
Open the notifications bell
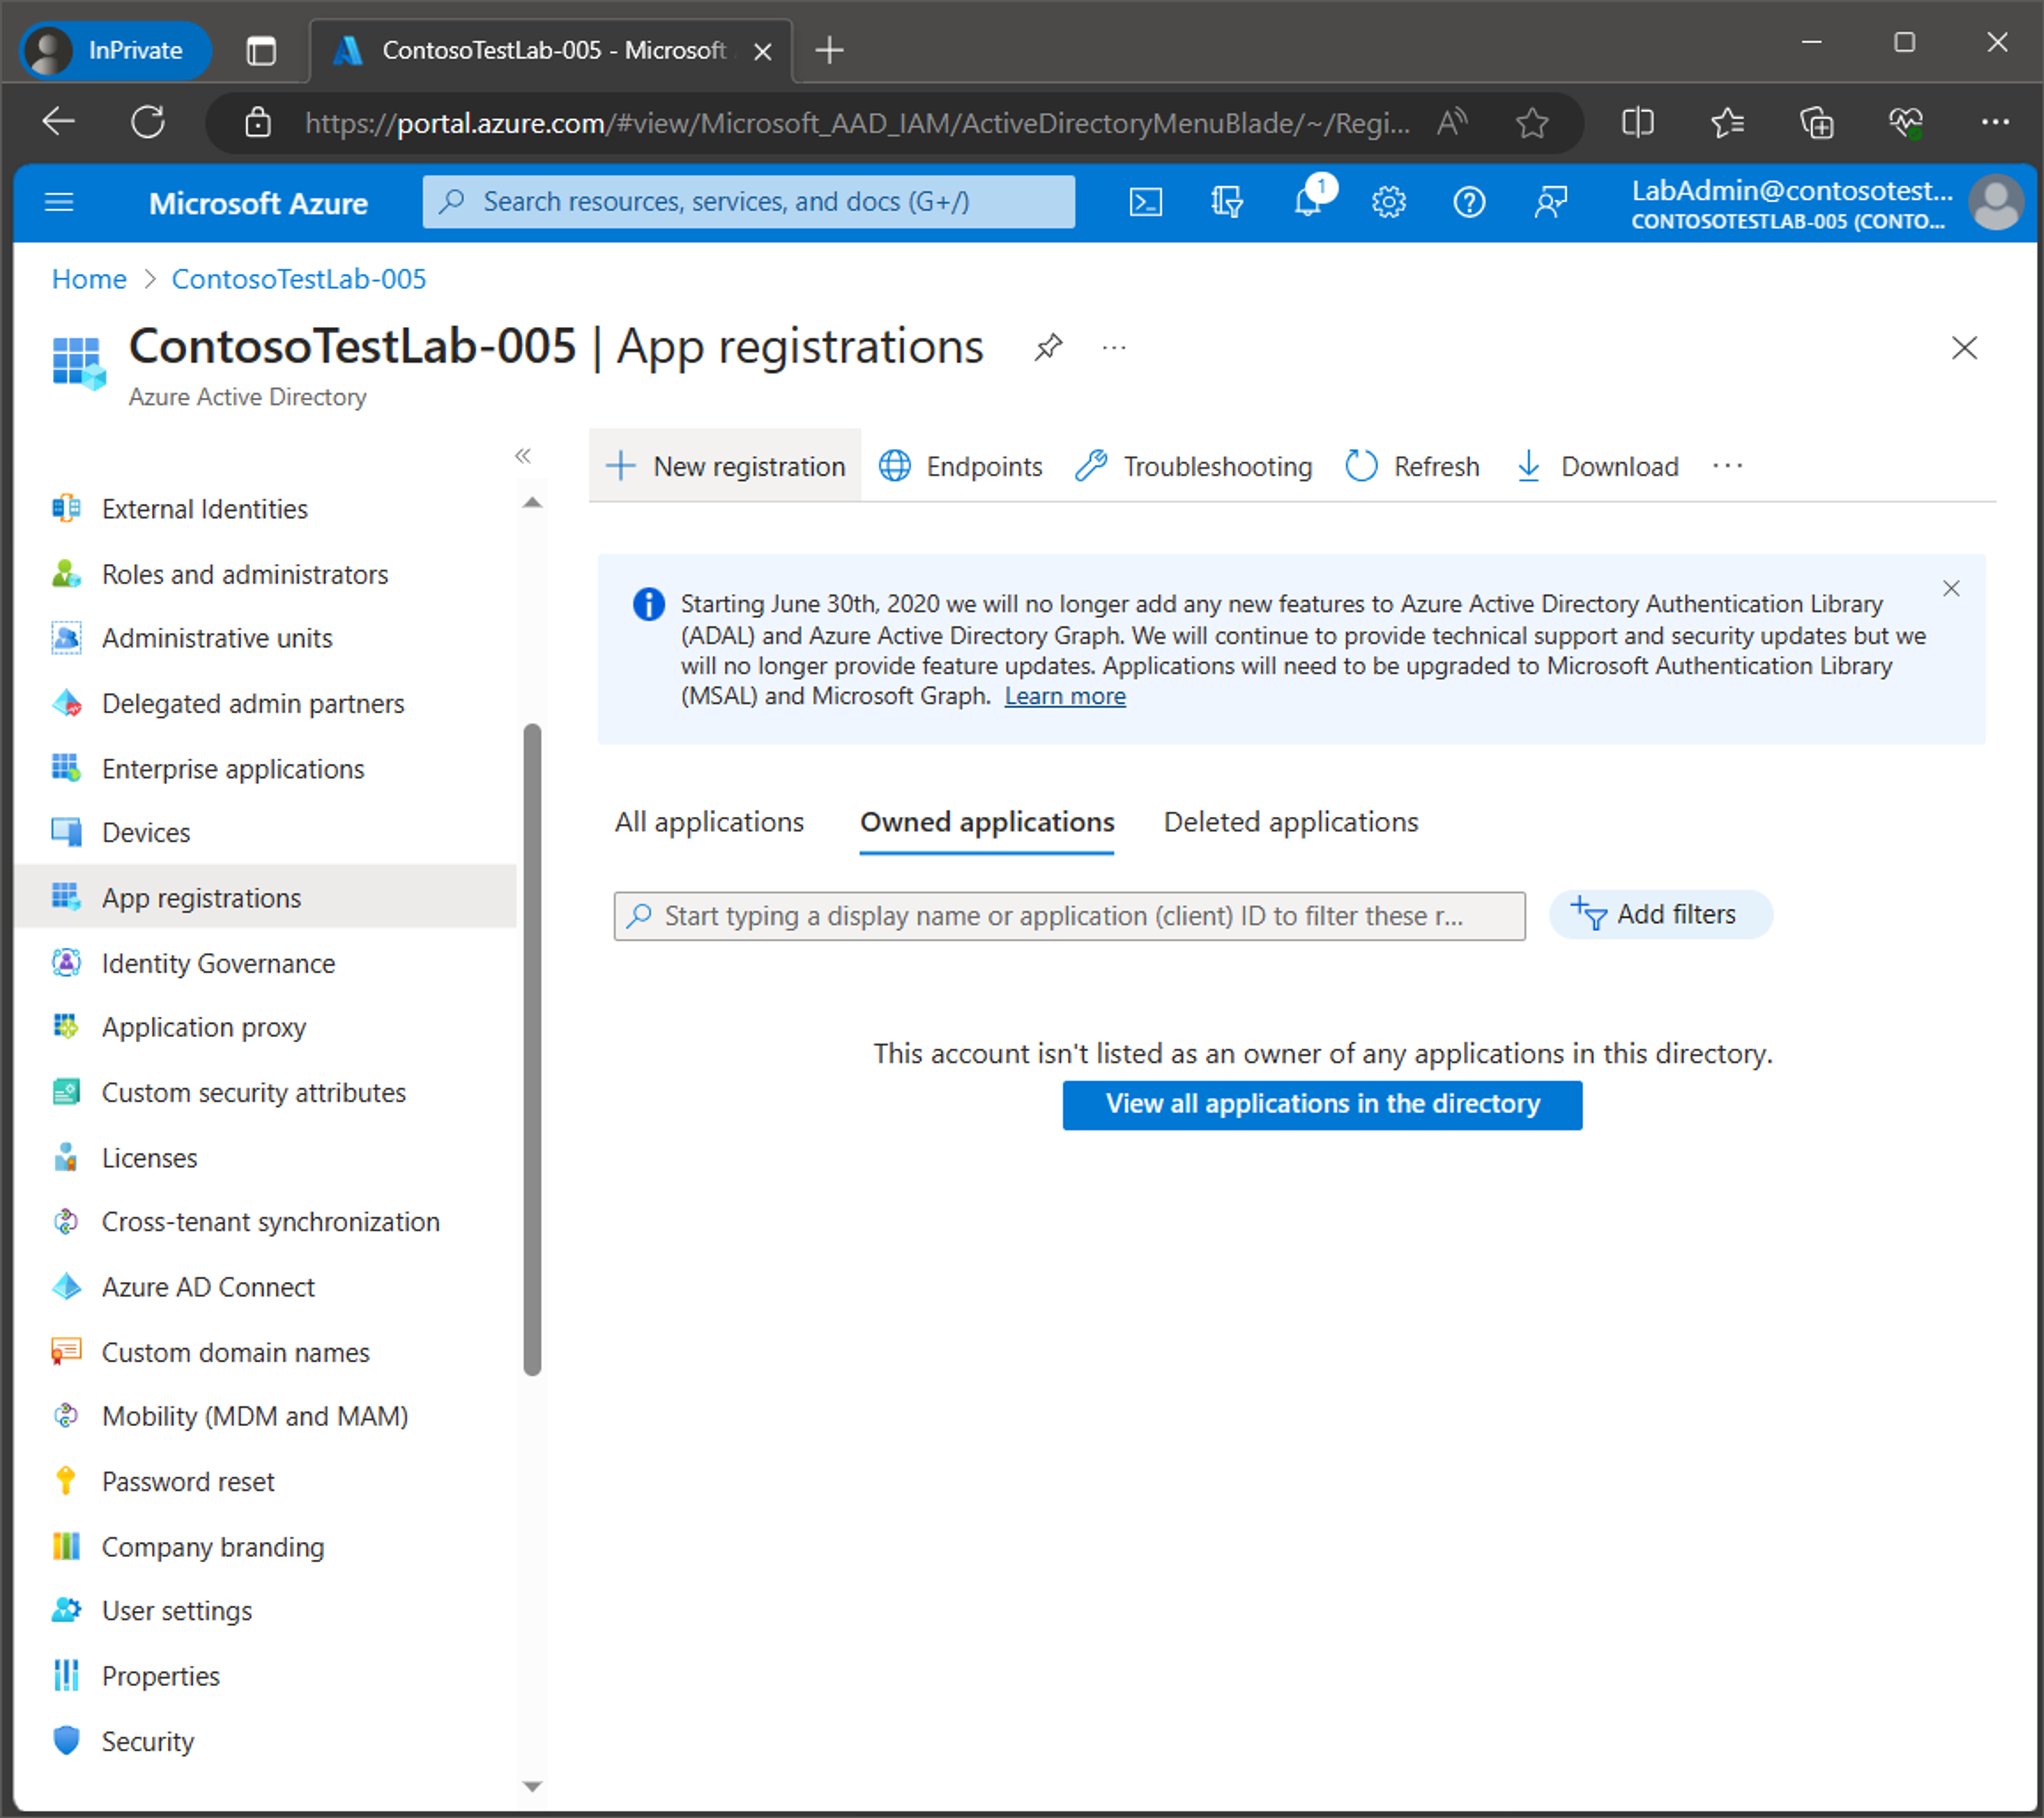click(x=1308, y=203)
